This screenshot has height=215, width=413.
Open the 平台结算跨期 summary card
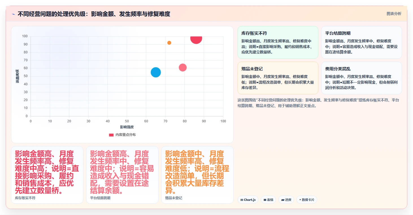tap(361, 42)
